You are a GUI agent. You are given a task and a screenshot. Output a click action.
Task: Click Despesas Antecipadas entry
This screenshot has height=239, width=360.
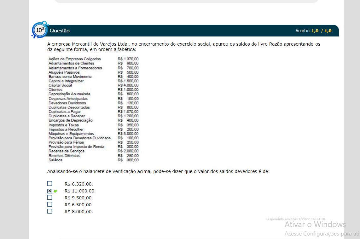93,98
